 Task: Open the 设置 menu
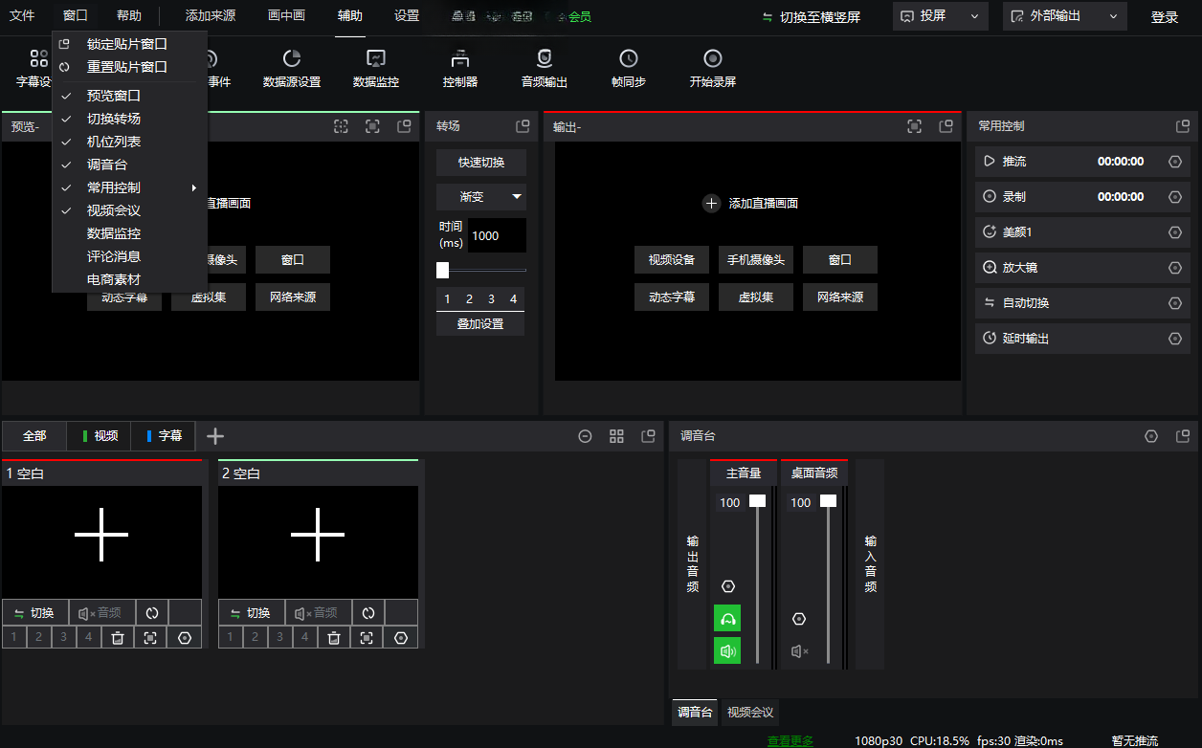pyautogui.click(x=407, y=16)
